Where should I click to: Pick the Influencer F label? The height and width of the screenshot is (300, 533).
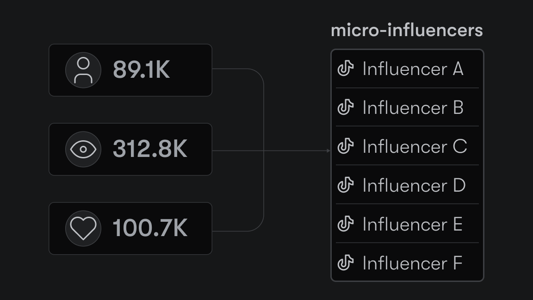[x=412, y=263]
